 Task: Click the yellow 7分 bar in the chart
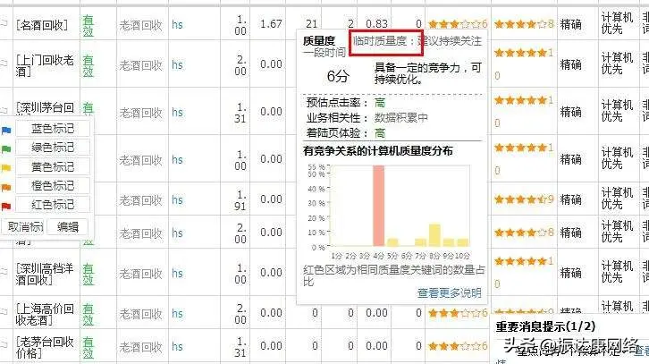420,242
